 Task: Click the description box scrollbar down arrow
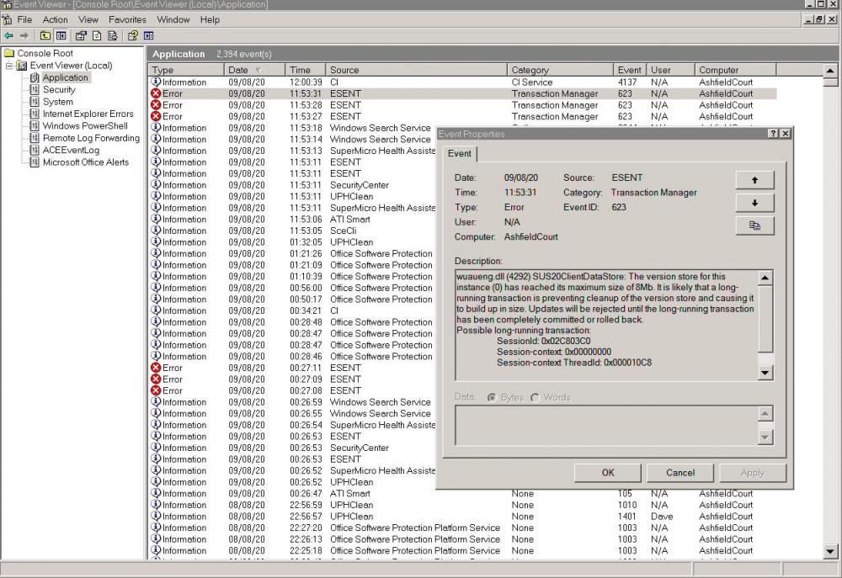coord(765,373)
